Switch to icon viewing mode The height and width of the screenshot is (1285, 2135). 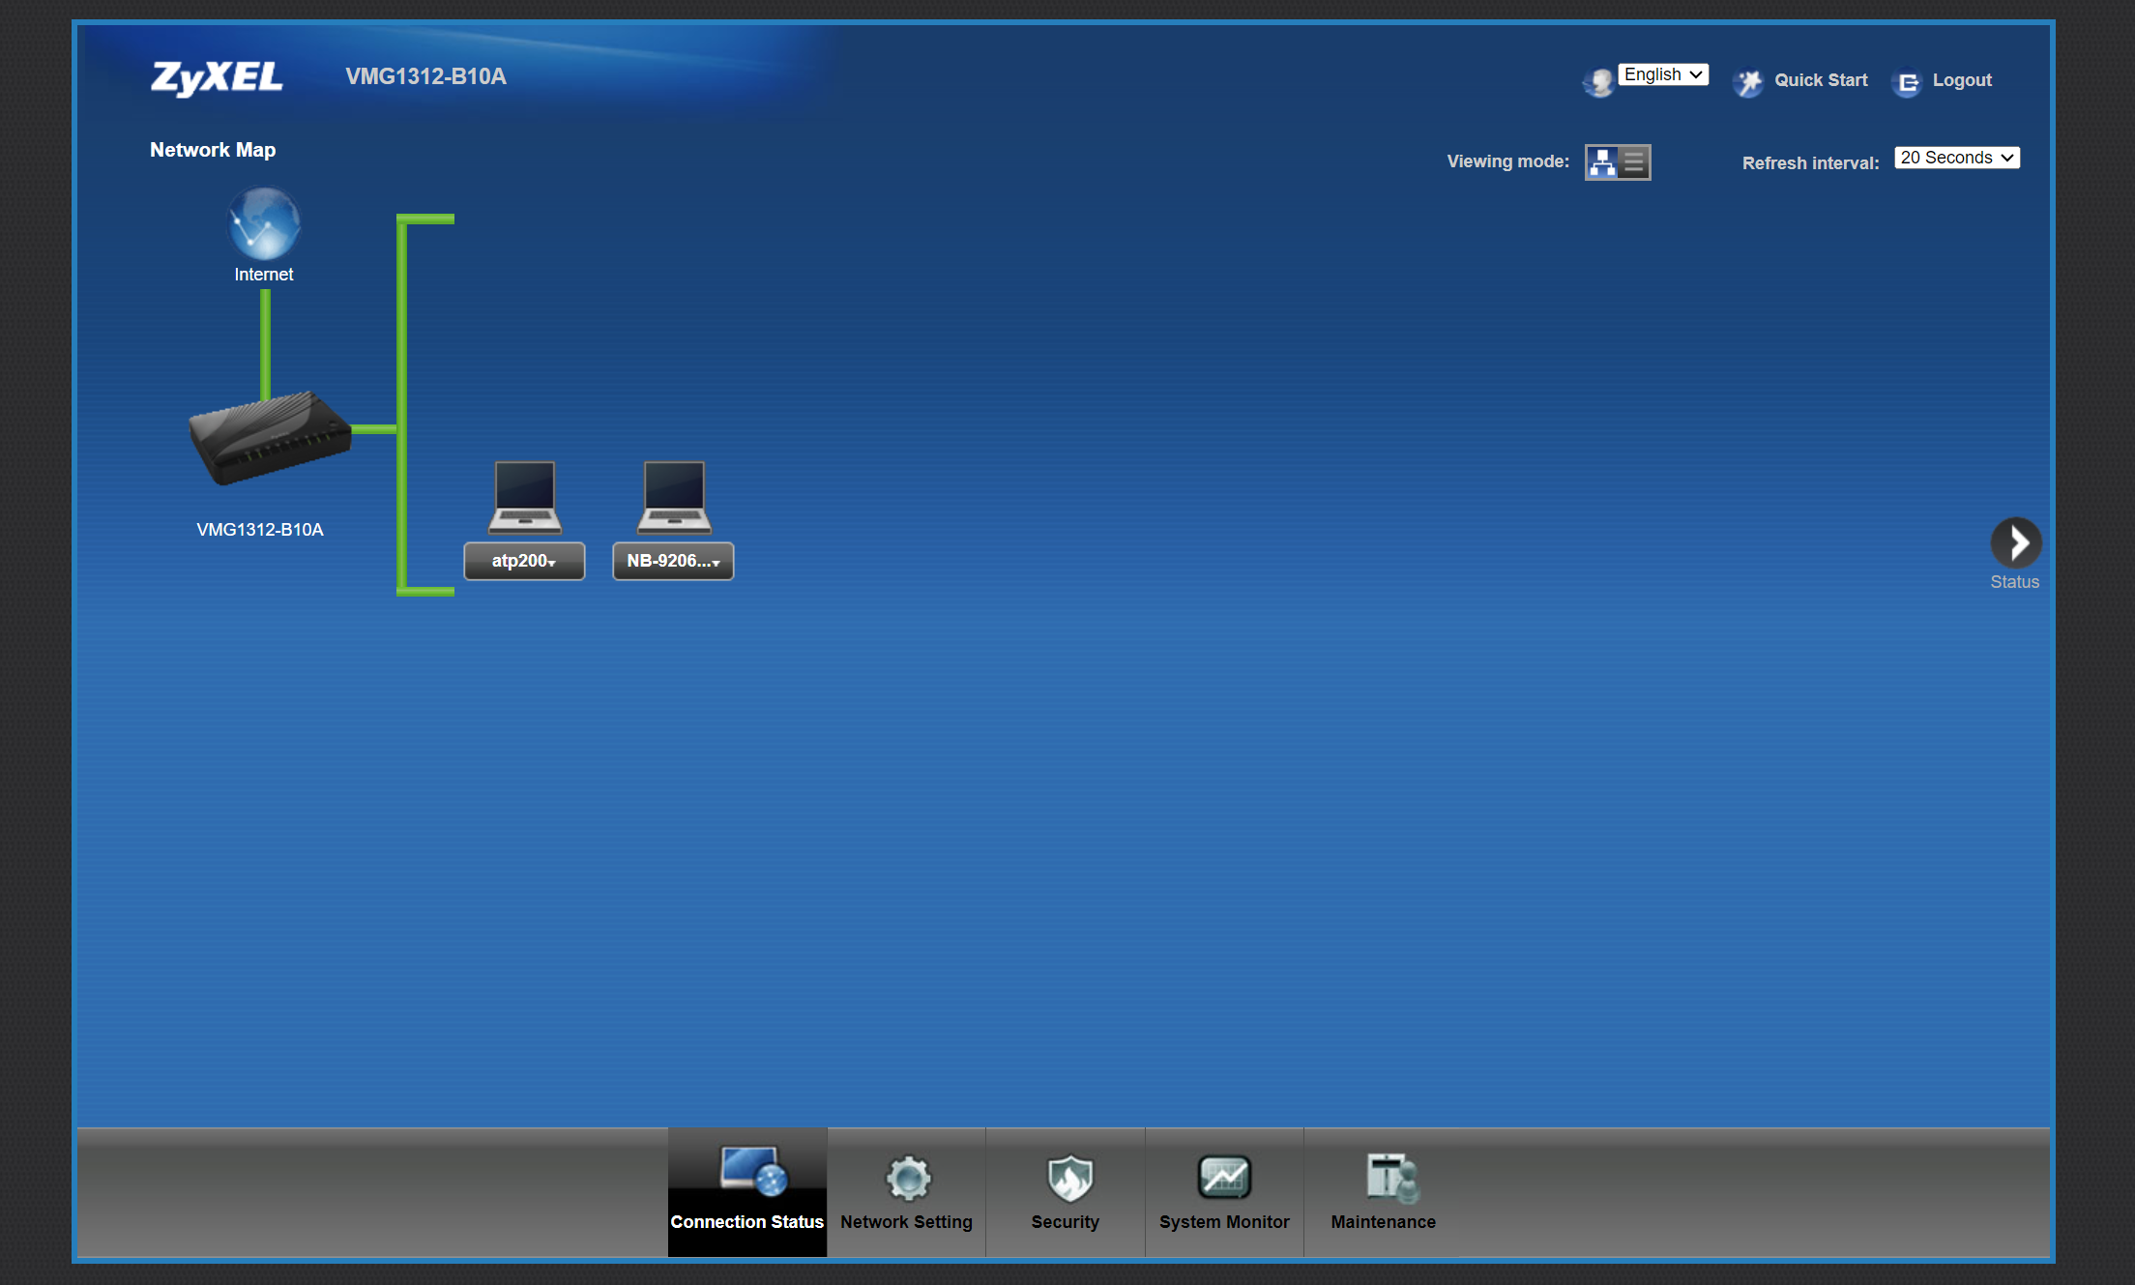pos(1602,162)
